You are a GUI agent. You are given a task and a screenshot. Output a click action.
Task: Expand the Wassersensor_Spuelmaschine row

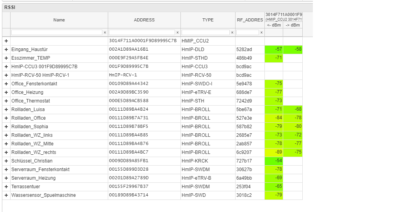pyautogui.click(x=6, y=195)
